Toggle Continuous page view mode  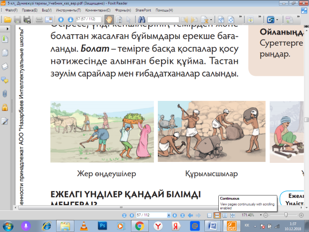(x=217, y=215)
